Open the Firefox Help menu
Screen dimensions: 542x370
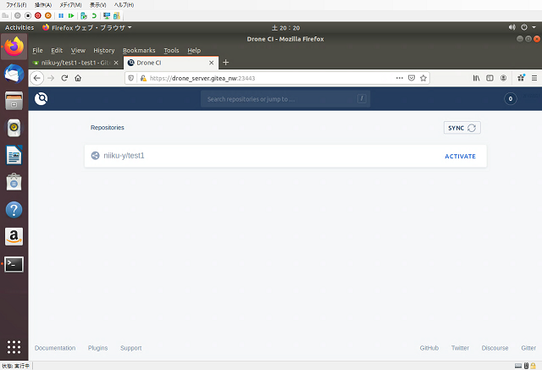(194, 51)
